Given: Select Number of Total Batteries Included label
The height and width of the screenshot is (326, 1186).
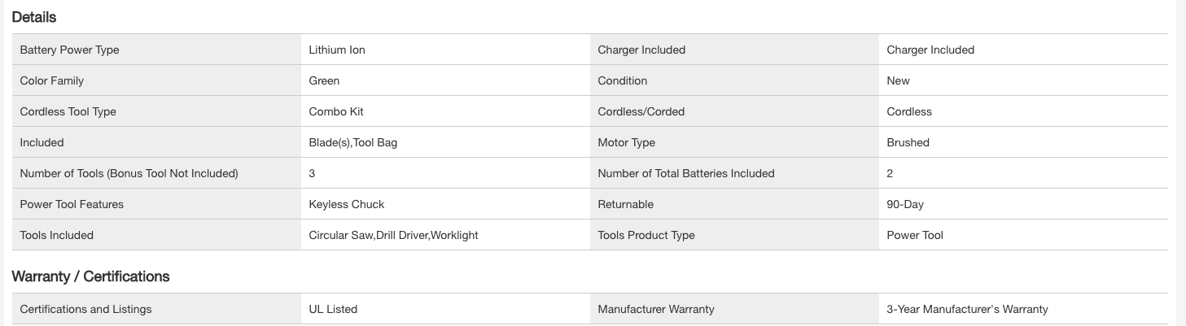Looking at the screenshot, I should 685,173.
